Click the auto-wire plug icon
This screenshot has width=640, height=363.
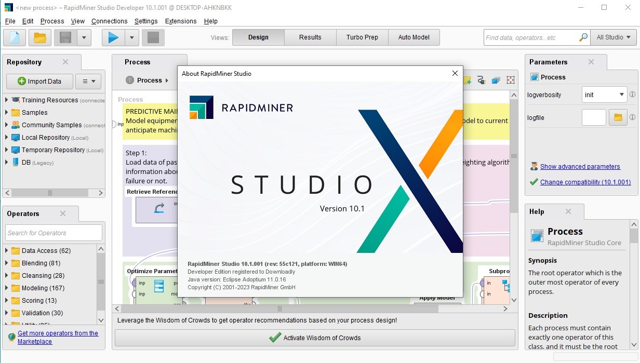pos(481,80)
